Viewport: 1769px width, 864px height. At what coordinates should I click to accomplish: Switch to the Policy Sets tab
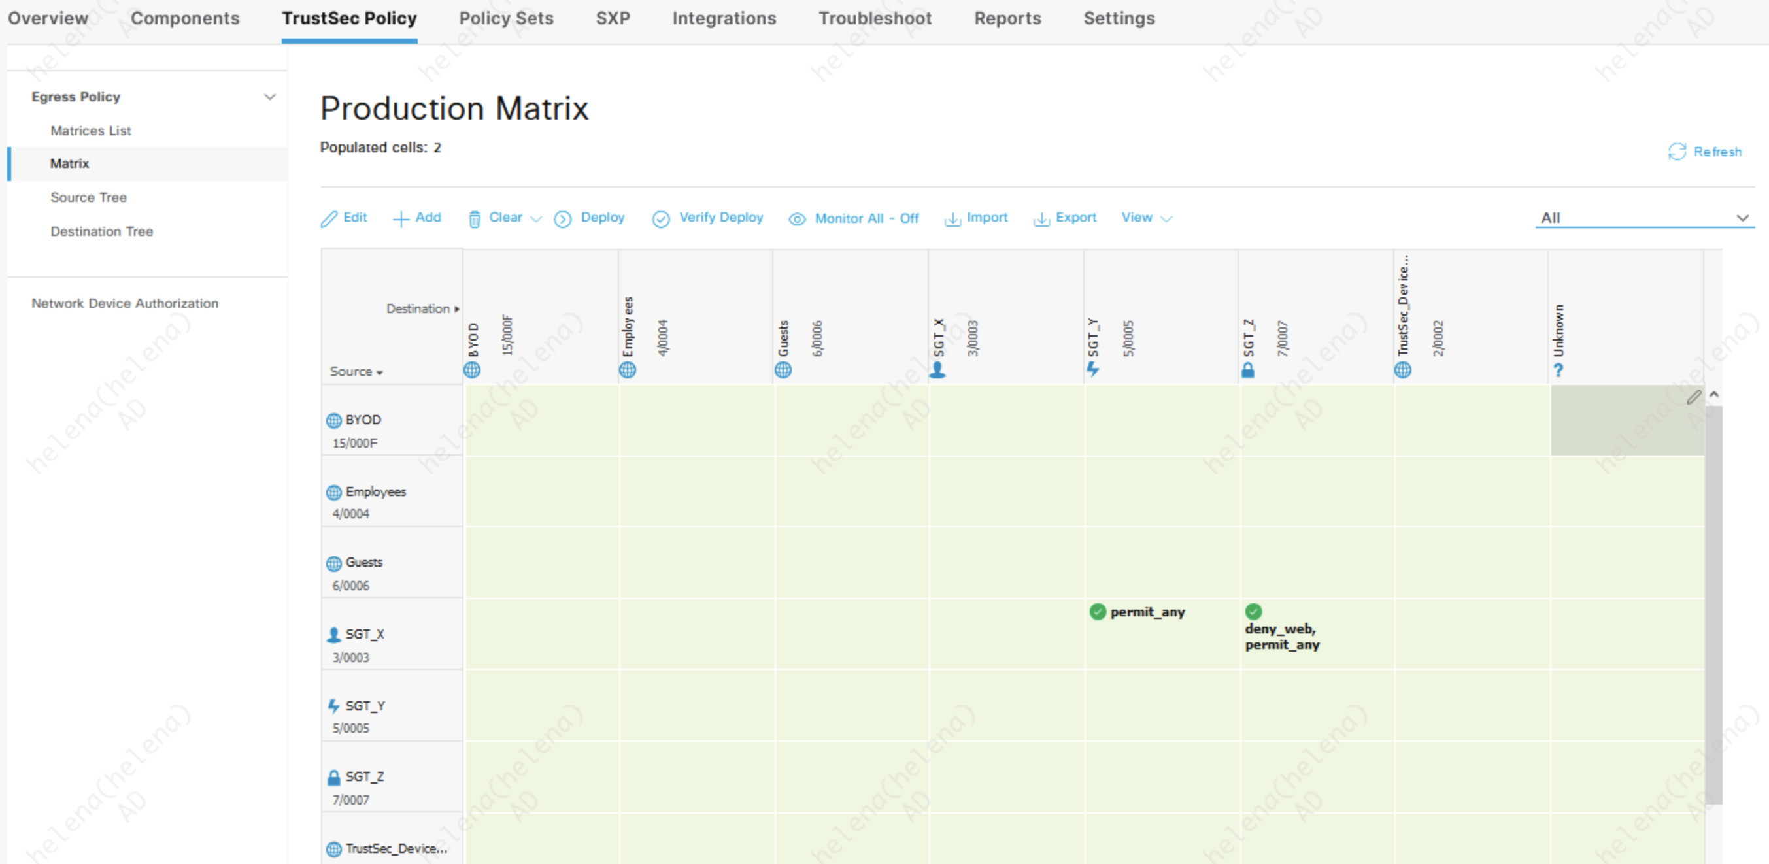[506, 18]
